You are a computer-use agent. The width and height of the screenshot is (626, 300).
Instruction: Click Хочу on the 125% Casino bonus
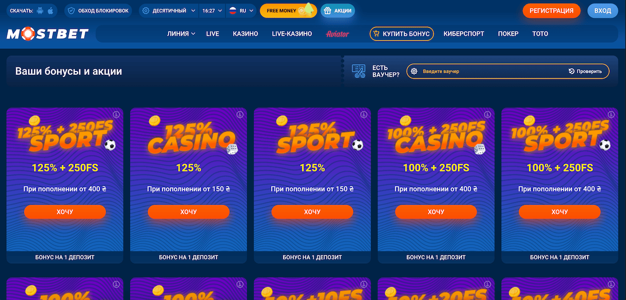pyautogui.click(x=188, y=212)
